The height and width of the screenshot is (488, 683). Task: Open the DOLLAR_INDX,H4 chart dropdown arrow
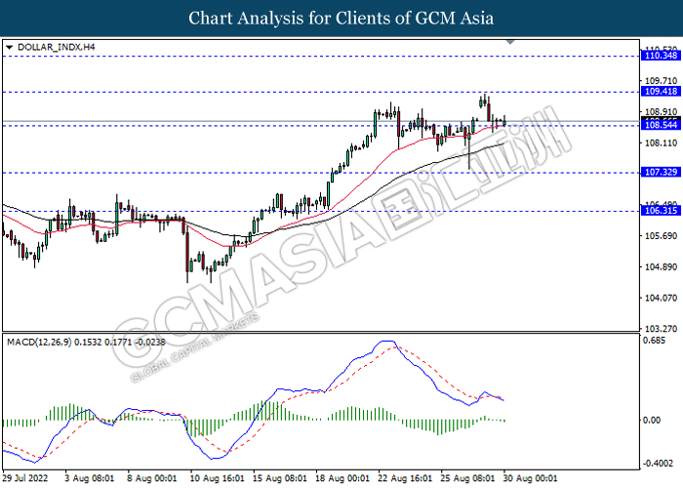coord(9,47)
